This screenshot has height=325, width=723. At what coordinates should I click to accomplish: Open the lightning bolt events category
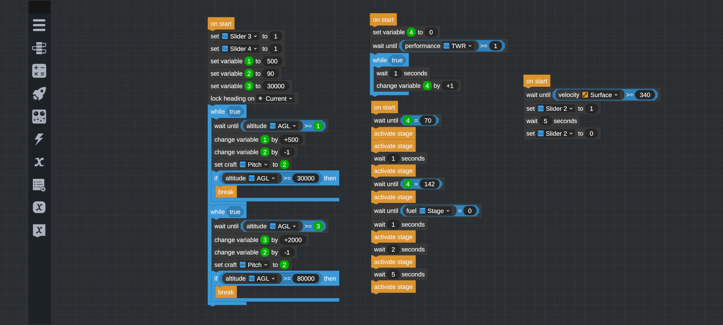39,139
